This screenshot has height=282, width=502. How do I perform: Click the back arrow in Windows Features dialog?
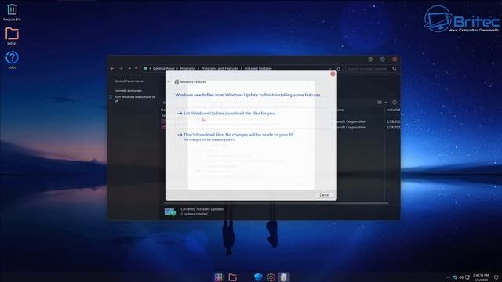coord(169,81)
